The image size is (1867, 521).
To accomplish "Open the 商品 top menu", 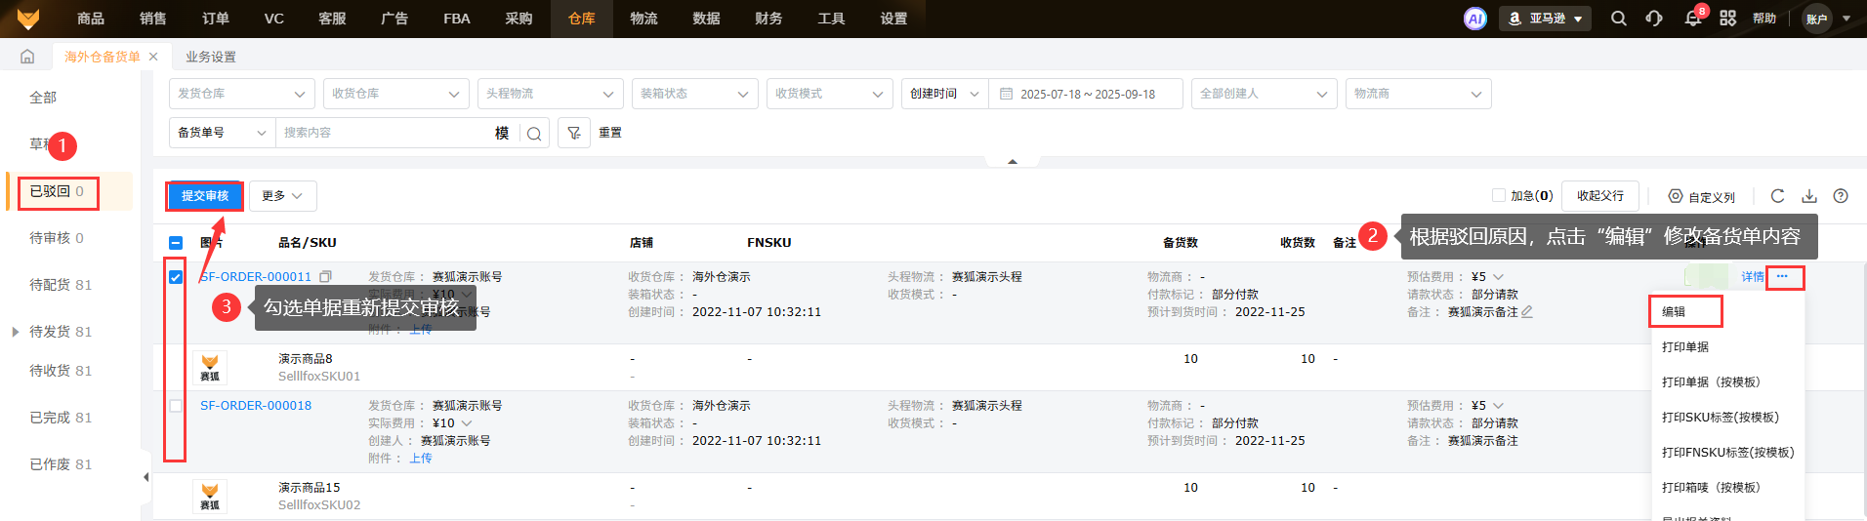I will pyautogui.click(x=91, y=19).
